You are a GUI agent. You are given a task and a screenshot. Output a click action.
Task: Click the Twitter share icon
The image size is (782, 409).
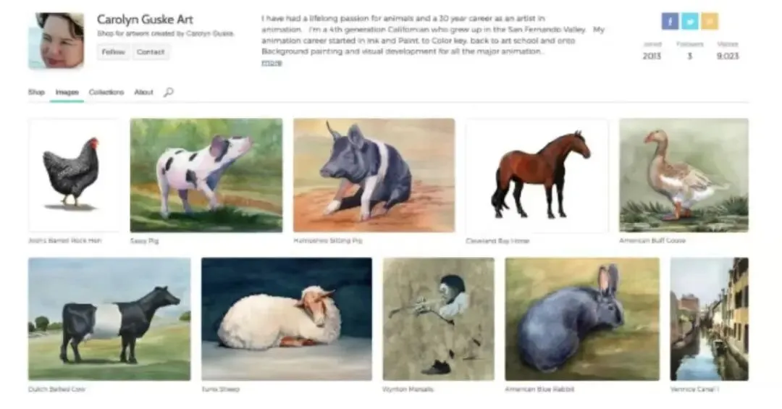click(x=690, y=22)
